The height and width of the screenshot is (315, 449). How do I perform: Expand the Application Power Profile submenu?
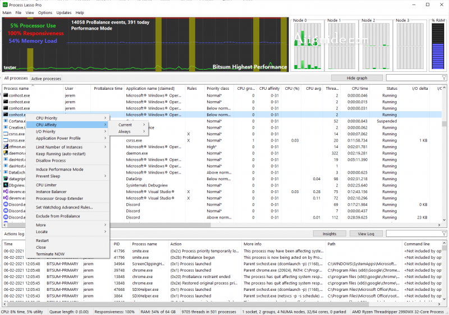pyautogui.click(x=67, y=138)
